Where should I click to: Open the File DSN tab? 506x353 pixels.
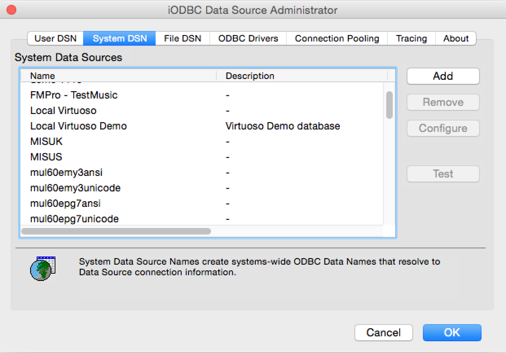click(x=183, y=39)
